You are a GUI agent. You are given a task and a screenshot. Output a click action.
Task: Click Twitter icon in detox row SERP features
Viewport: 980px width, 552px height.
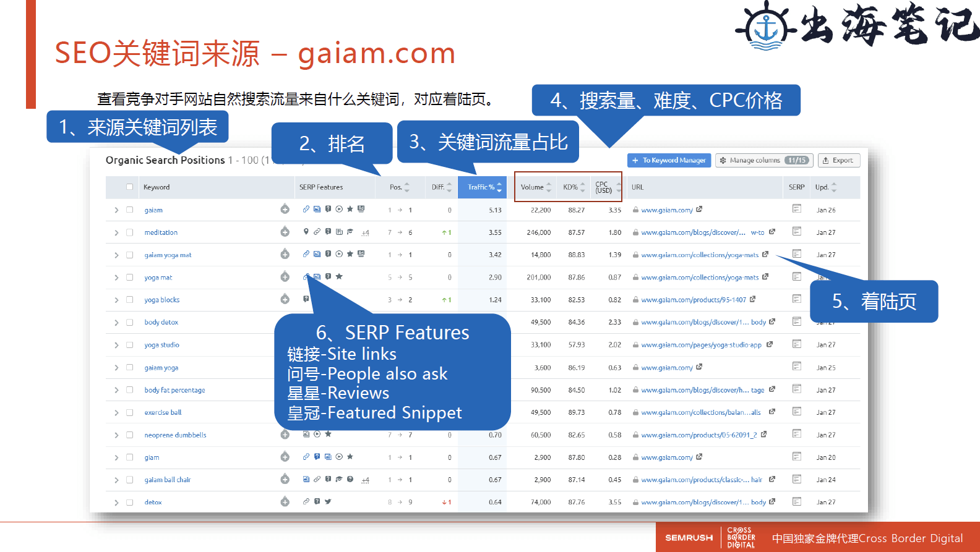tap(328, 501)
